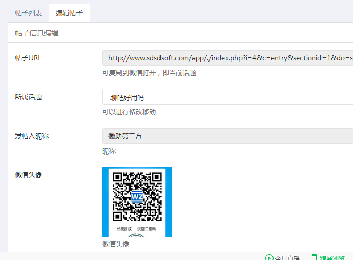The image size is (353, 260).
Task: Click the 所属话题 label
Action: pos(28,97)
